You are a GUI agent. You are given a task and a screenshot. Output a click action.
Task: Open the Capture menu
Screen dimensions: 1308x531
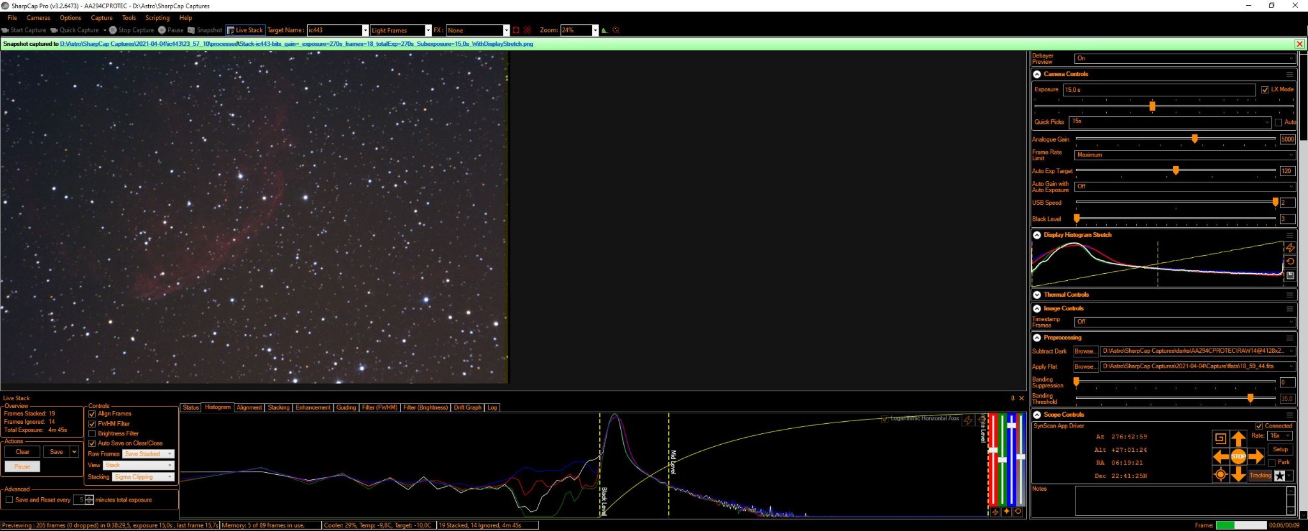point(102,18)
